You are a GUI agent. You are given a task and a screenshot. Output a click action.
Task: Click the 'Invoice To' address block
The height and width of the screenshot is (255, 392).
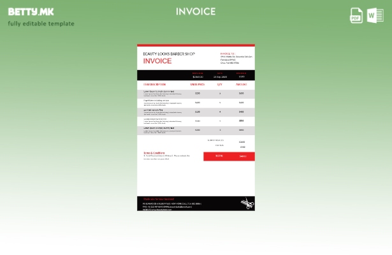coord(236,58)
